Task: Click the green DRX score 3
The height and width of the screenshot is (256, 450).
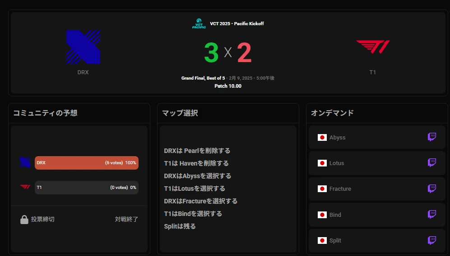Action: [212, 52]
